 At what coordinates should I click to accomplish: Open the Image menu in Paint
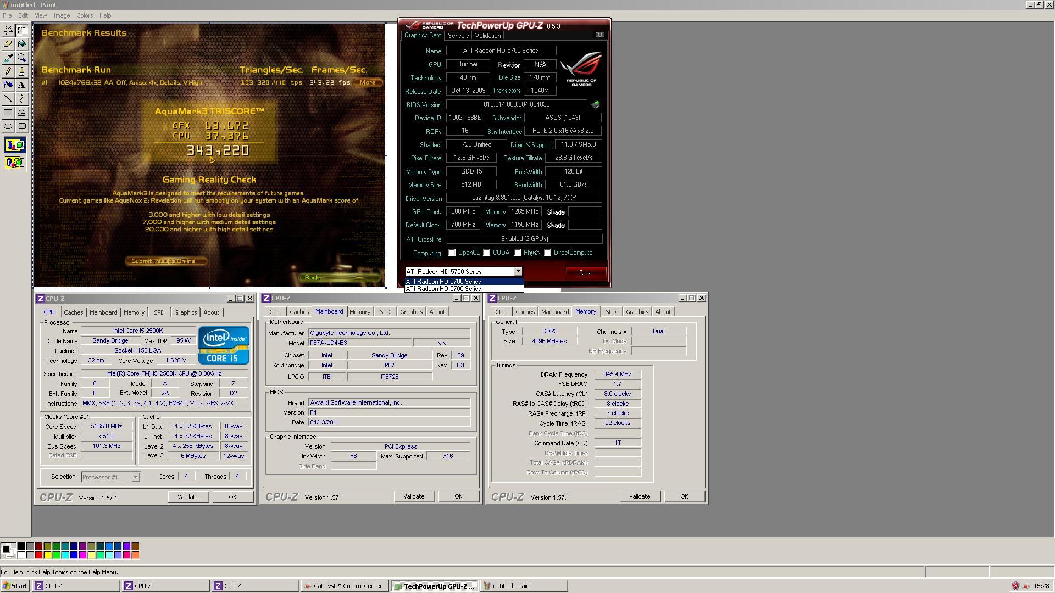pos(62,15)
